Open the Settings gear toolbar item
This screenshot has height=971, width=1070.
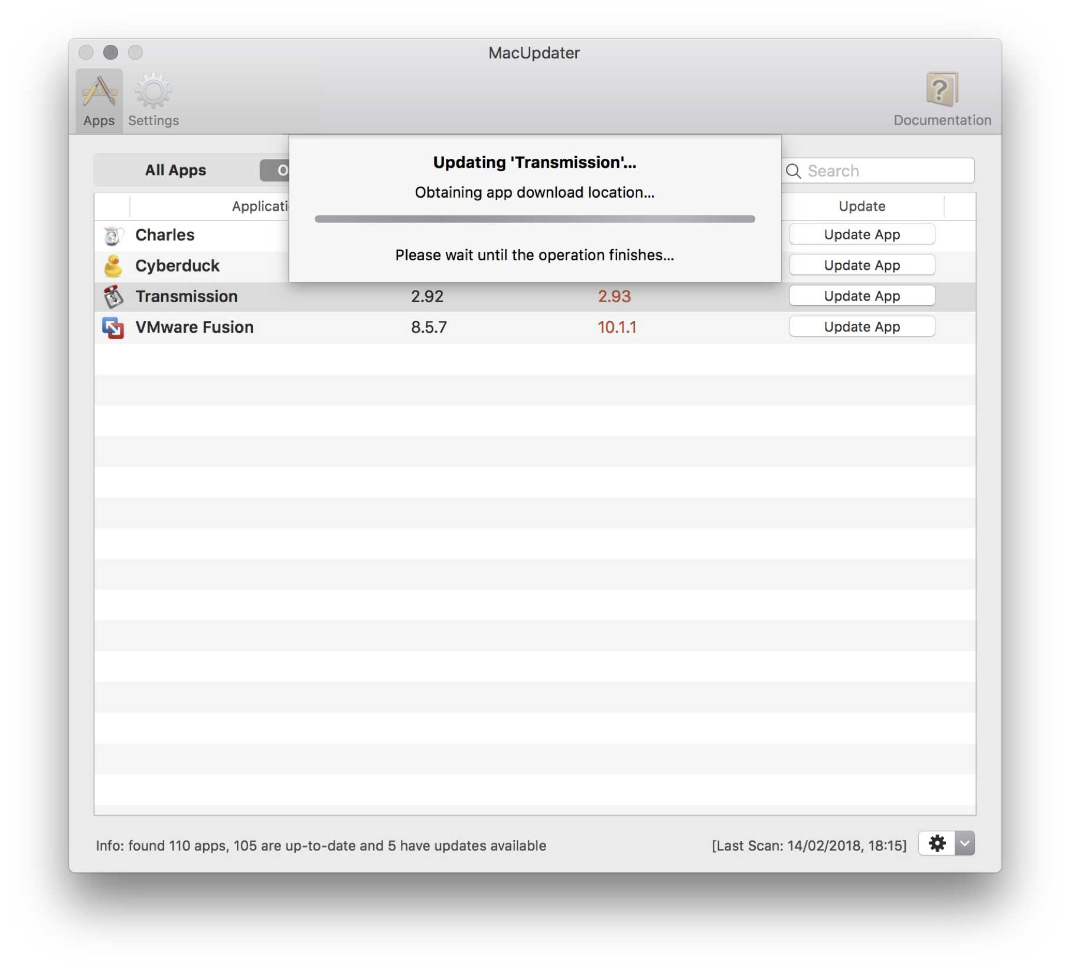pos(153,100)
